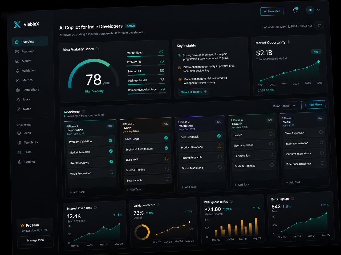This screenshot has height=255, width=341.
Task: Click Add Task under Phase 1 Foundation
Action: click(x=77, y=192)
